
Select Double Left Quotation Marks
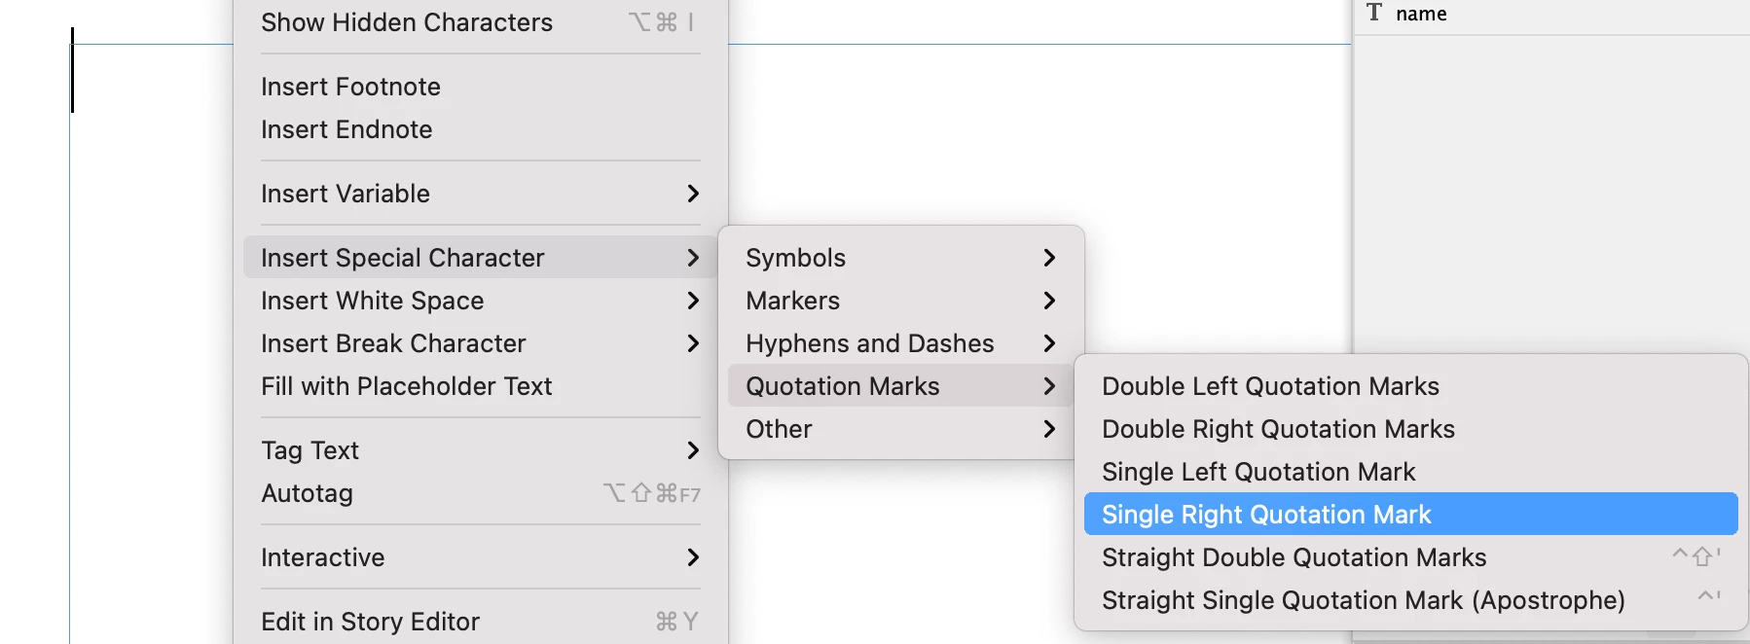[x=1269, y=386]
